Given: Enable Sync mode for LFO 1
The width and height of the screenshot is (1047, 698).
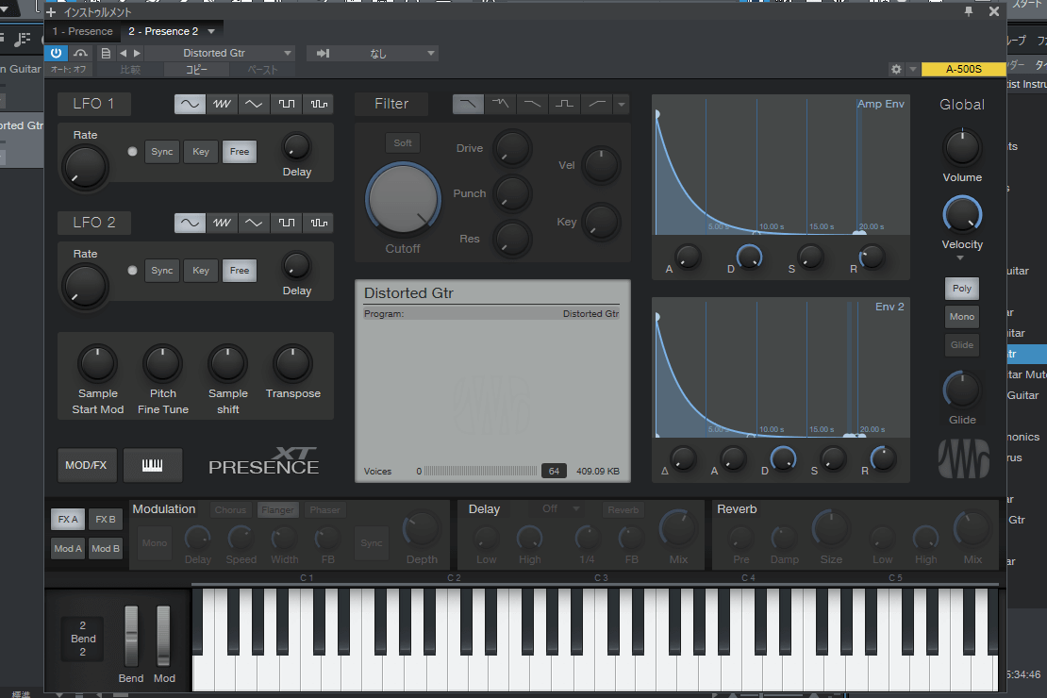Looking at the screenshot, I should click(162, 152).
